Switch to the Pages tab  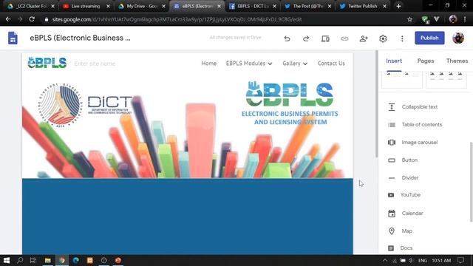(x=426, y=61)
